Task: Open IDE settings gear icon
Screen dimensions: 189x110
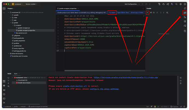Action: (181, 4)
